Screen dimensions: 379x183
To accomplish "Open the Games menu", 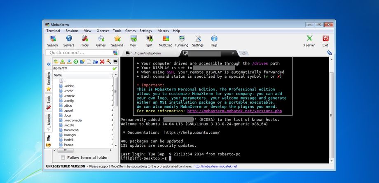I will tap(131, 31).
